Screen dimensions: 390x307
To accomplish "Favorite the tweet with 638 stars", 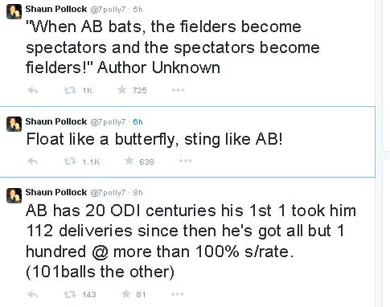I will coord(129,161).
